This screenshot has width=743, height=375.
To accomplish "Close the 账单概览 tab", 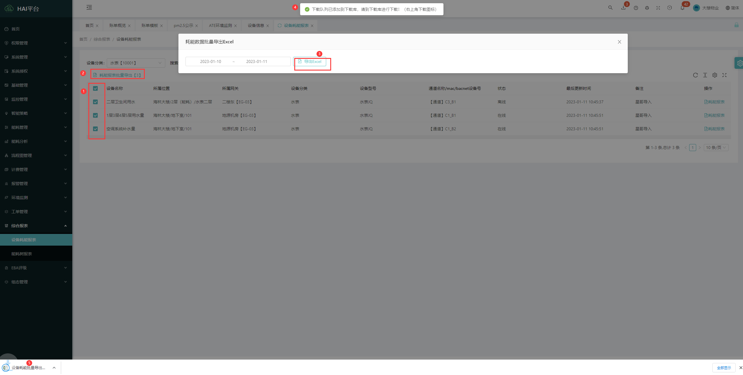I will coord(129,26).
